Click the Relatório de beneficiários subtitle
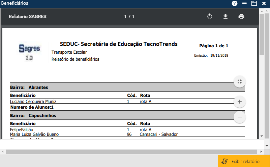The width and height of the screenshot is (270, 167). pos(75,59)
